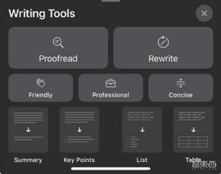Tap the Friendly tone button label
The width and height of the screenshot is (221, 174).
click(41, 95)
